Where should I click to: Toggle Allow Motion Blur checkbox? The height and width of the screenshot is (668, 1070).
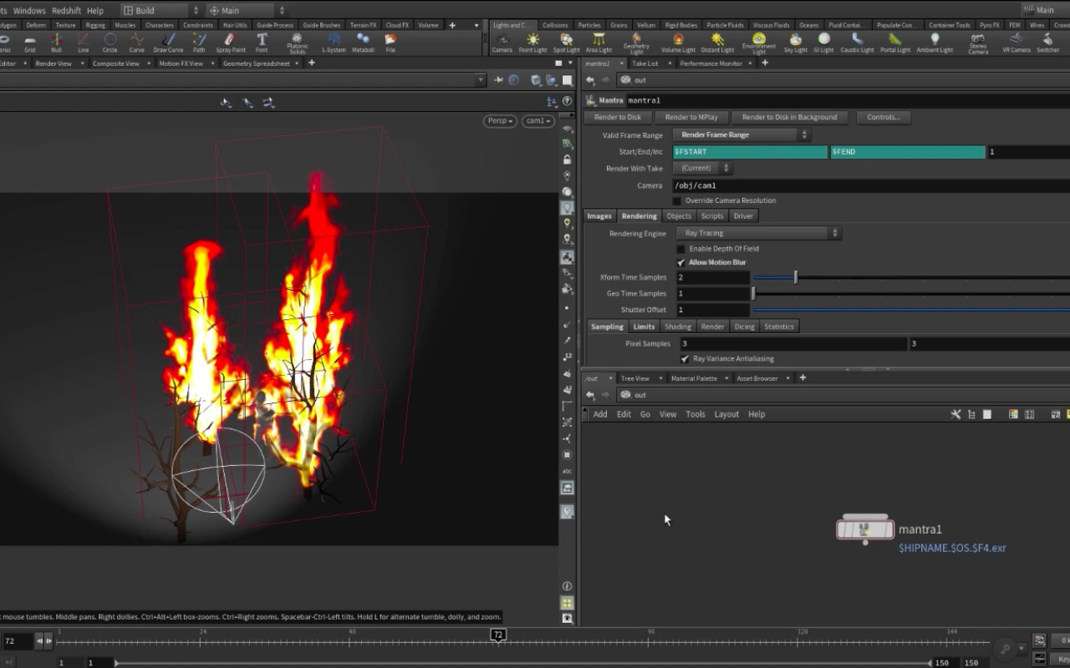pyautogui.click(x=680, y=262)
